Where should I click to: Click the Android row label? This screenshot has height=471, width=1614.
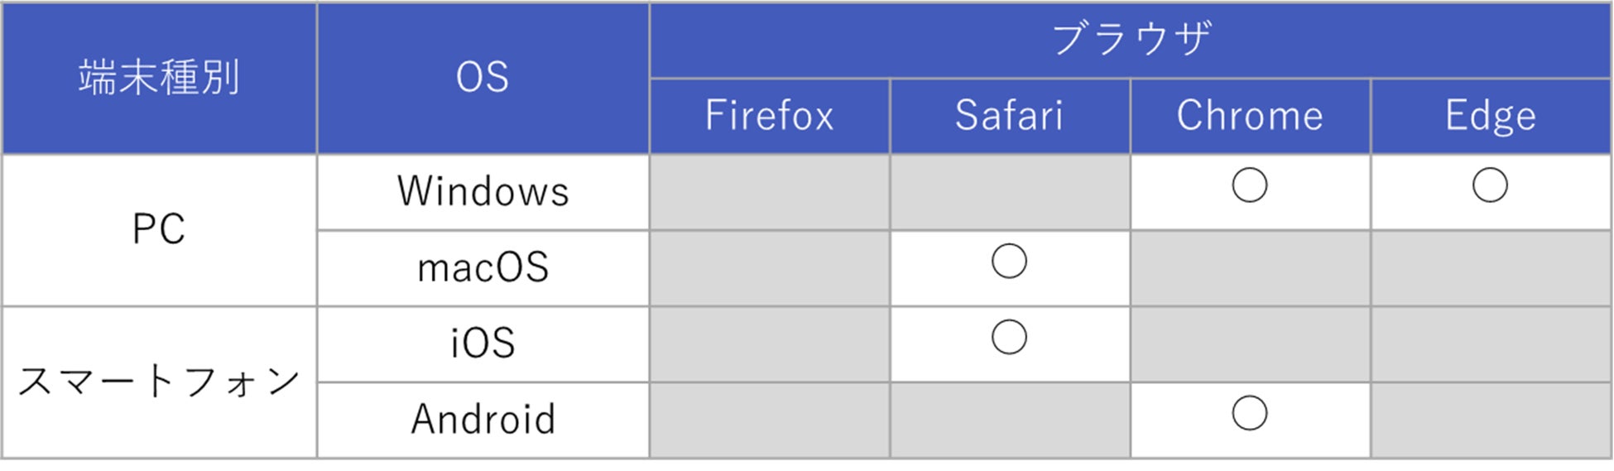click(483, 419)
